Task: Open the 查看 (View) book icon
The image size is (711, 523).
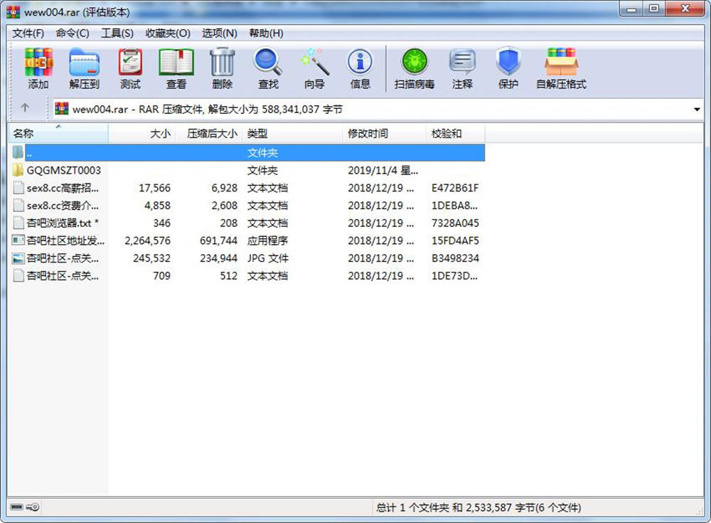Action: tap(176, 62)
